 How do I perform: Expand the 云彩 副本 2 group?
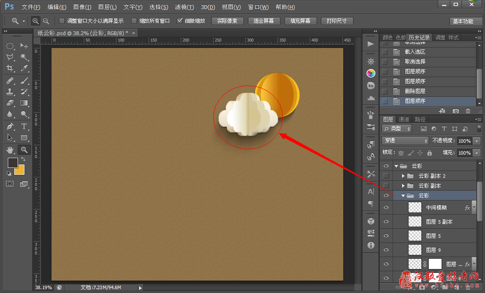(403, 176)
